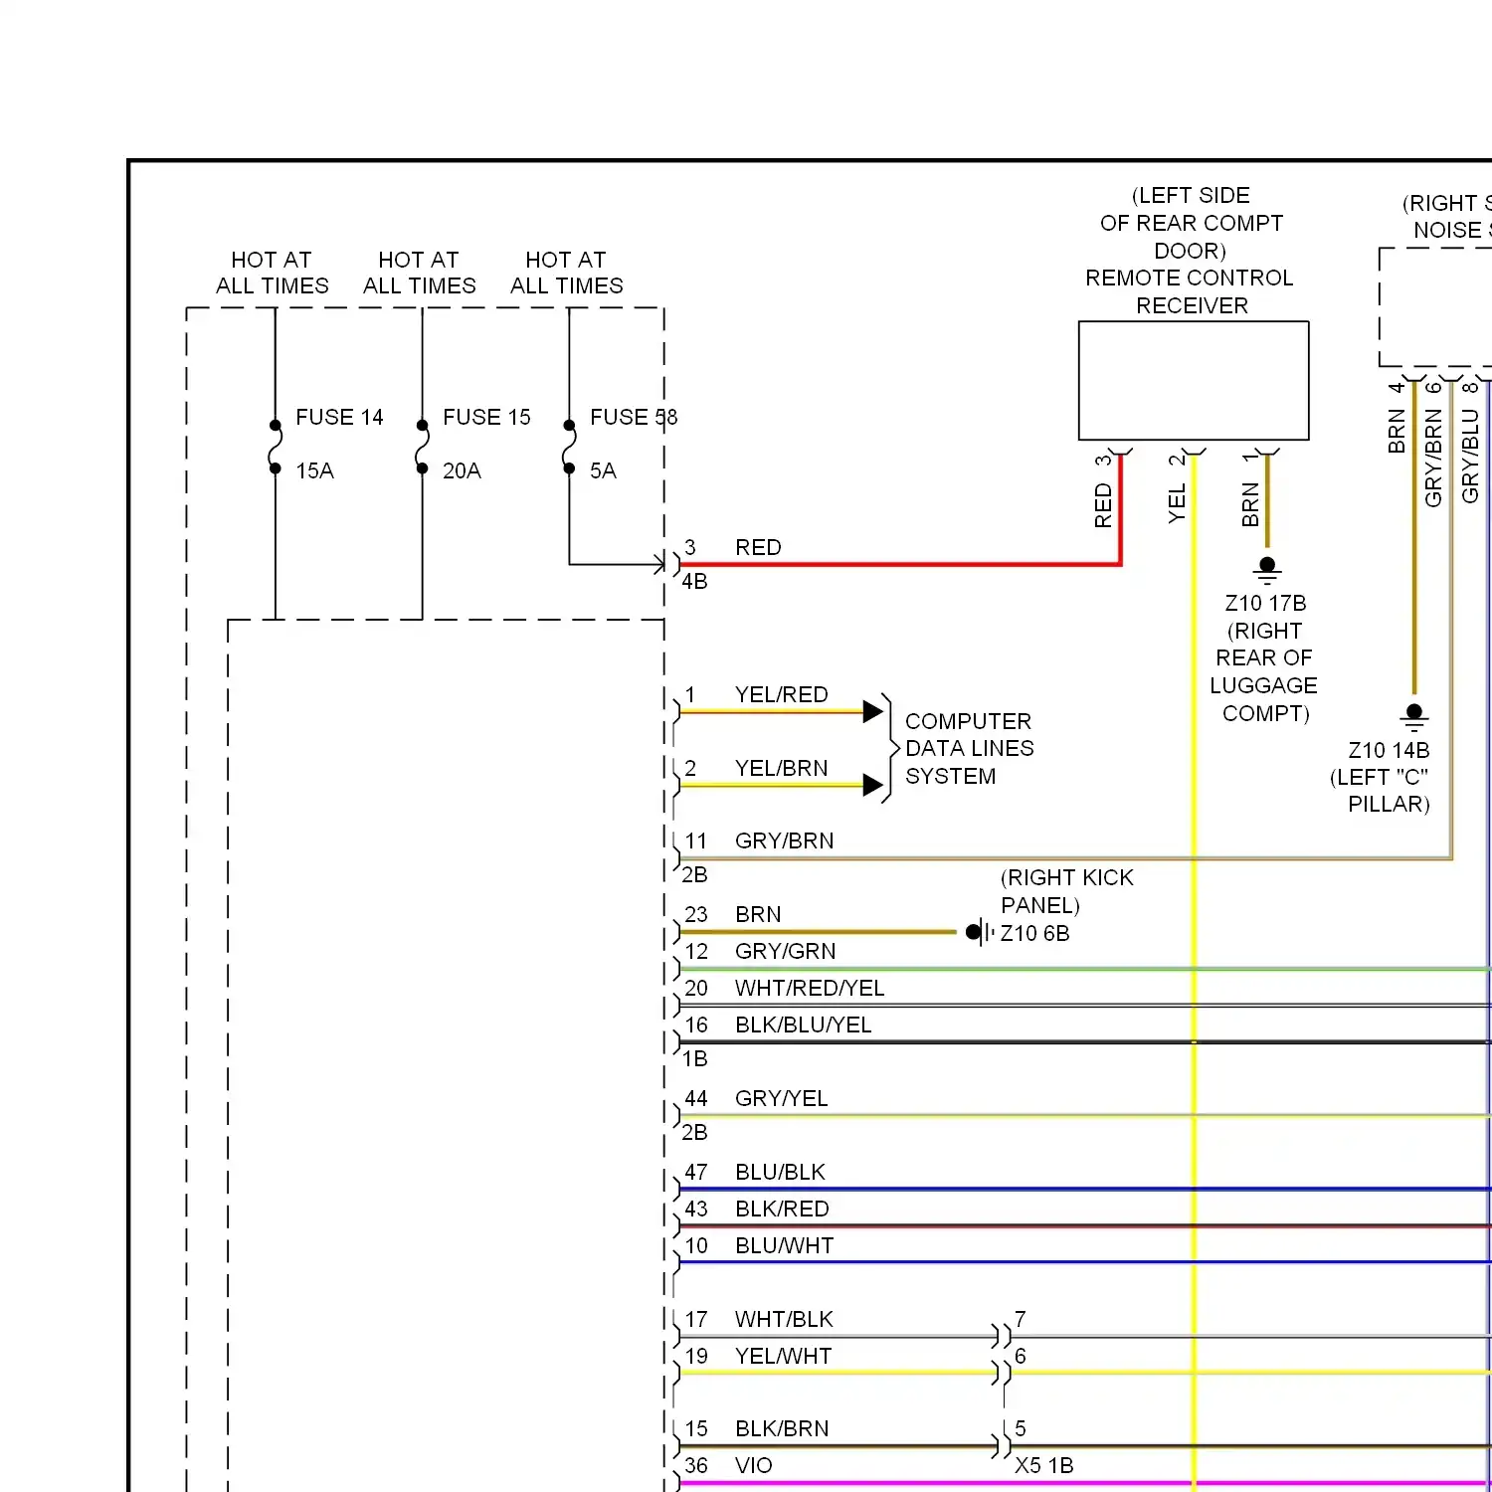Click the Z10 14B ground label

coord(1389,750)
